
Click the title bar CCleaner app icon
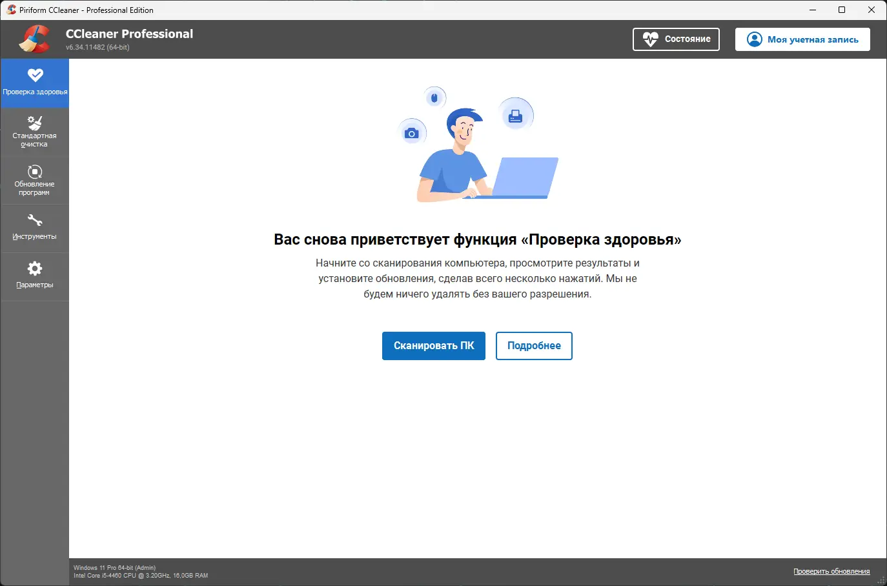click(11, 10)
